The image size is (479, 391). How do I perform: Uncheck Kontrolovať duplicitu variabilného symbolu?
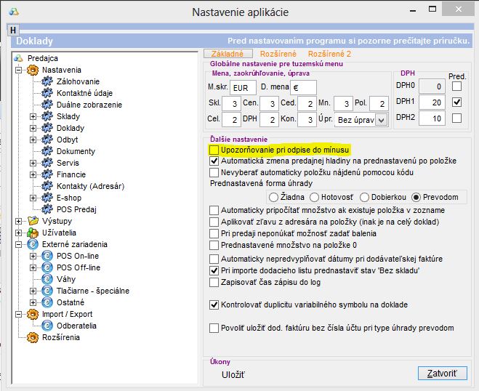tap(214, 305)
